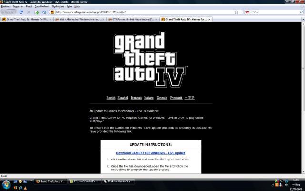
Task: Launch Internet Explorer from quick launch
Action: [20, 188]
